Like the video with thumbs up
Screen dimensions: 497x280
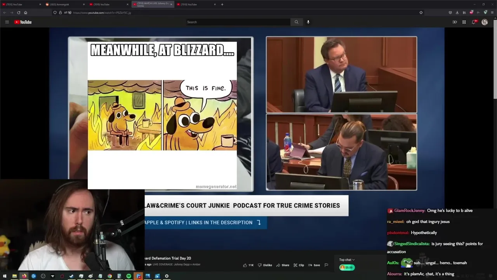[x=248, y=265]
